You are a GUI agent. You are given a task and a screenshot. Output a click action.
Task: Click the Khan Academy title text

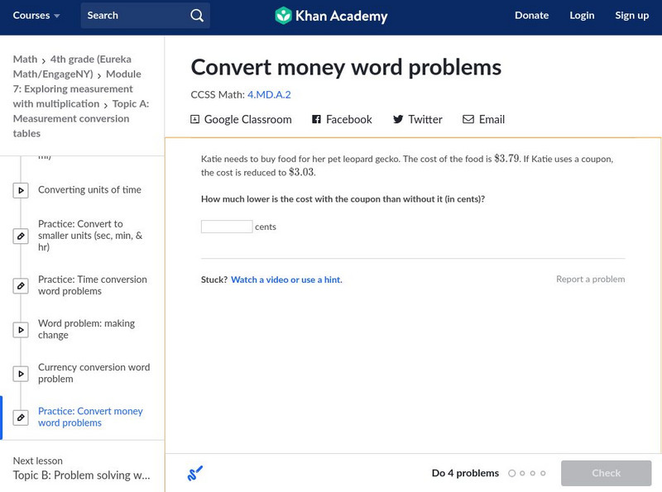(342, 16)
